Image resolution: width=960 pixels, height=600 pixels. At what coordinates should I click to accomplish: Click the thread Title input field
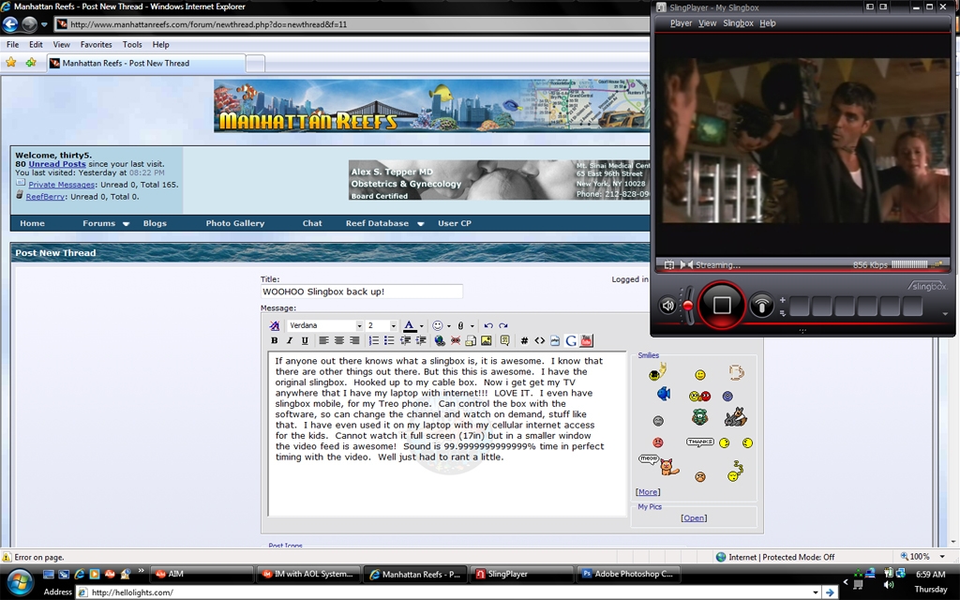(x=361, y=292)
